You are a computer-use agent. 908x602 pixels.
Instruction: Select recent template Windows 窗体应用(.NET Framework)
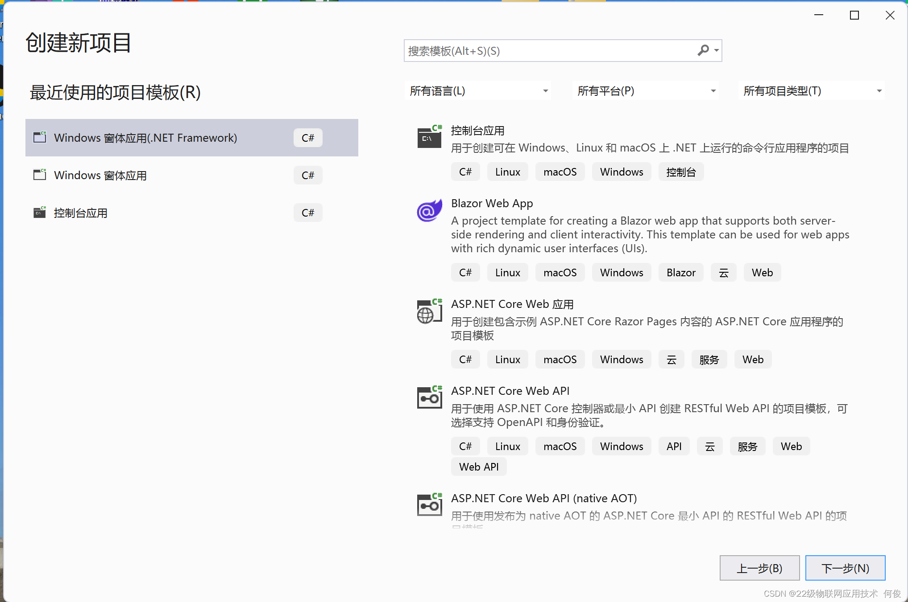(x=192, y=138)
